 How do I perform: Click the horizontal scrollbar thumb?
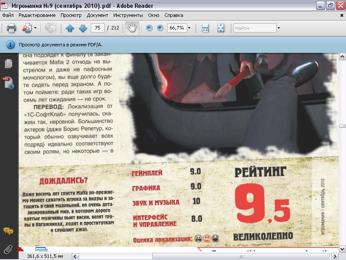coord(241,257)
